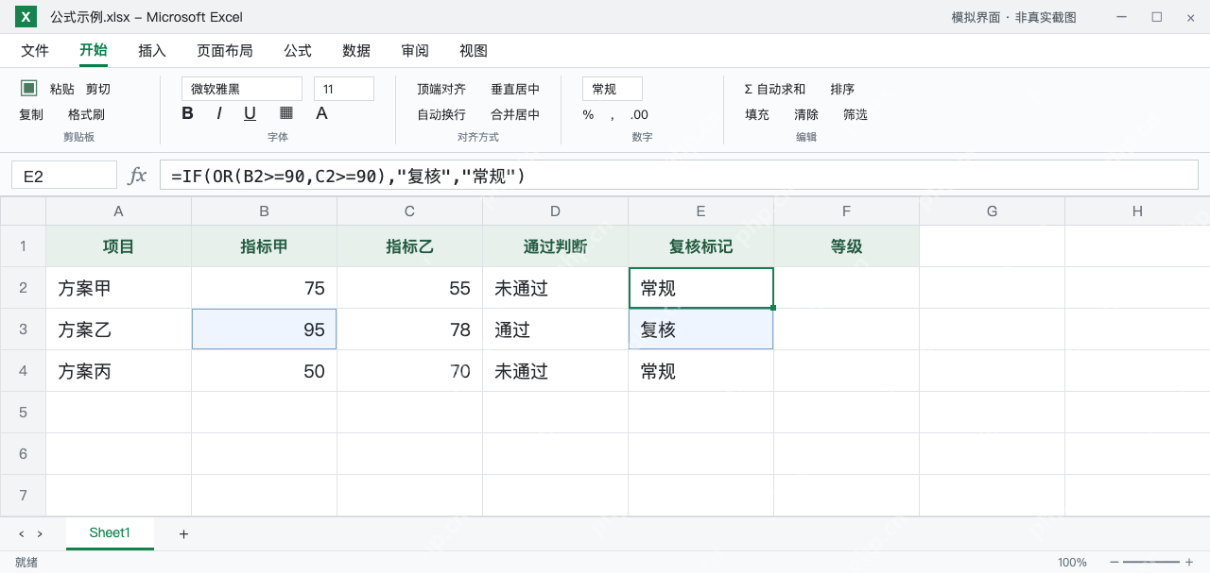Open the cell borders grid icon
The height and width of the screenshot is (574, 1210).
tap(286, 113)
